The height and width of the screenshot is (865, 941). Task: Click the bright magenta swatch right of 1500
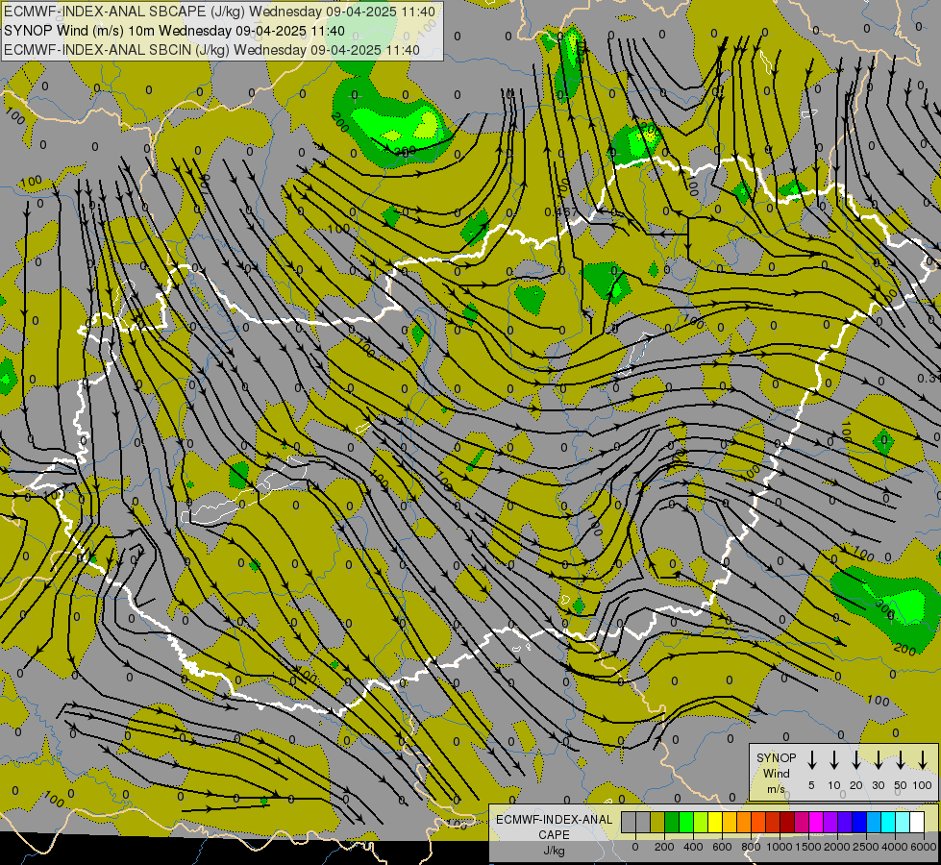tap(816, 822)
